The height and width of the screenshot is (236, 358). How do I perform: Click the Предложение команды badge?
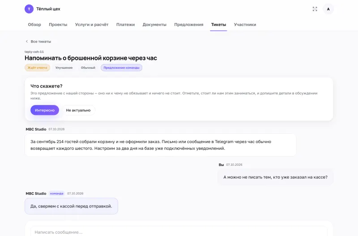(x=121, y=68)
